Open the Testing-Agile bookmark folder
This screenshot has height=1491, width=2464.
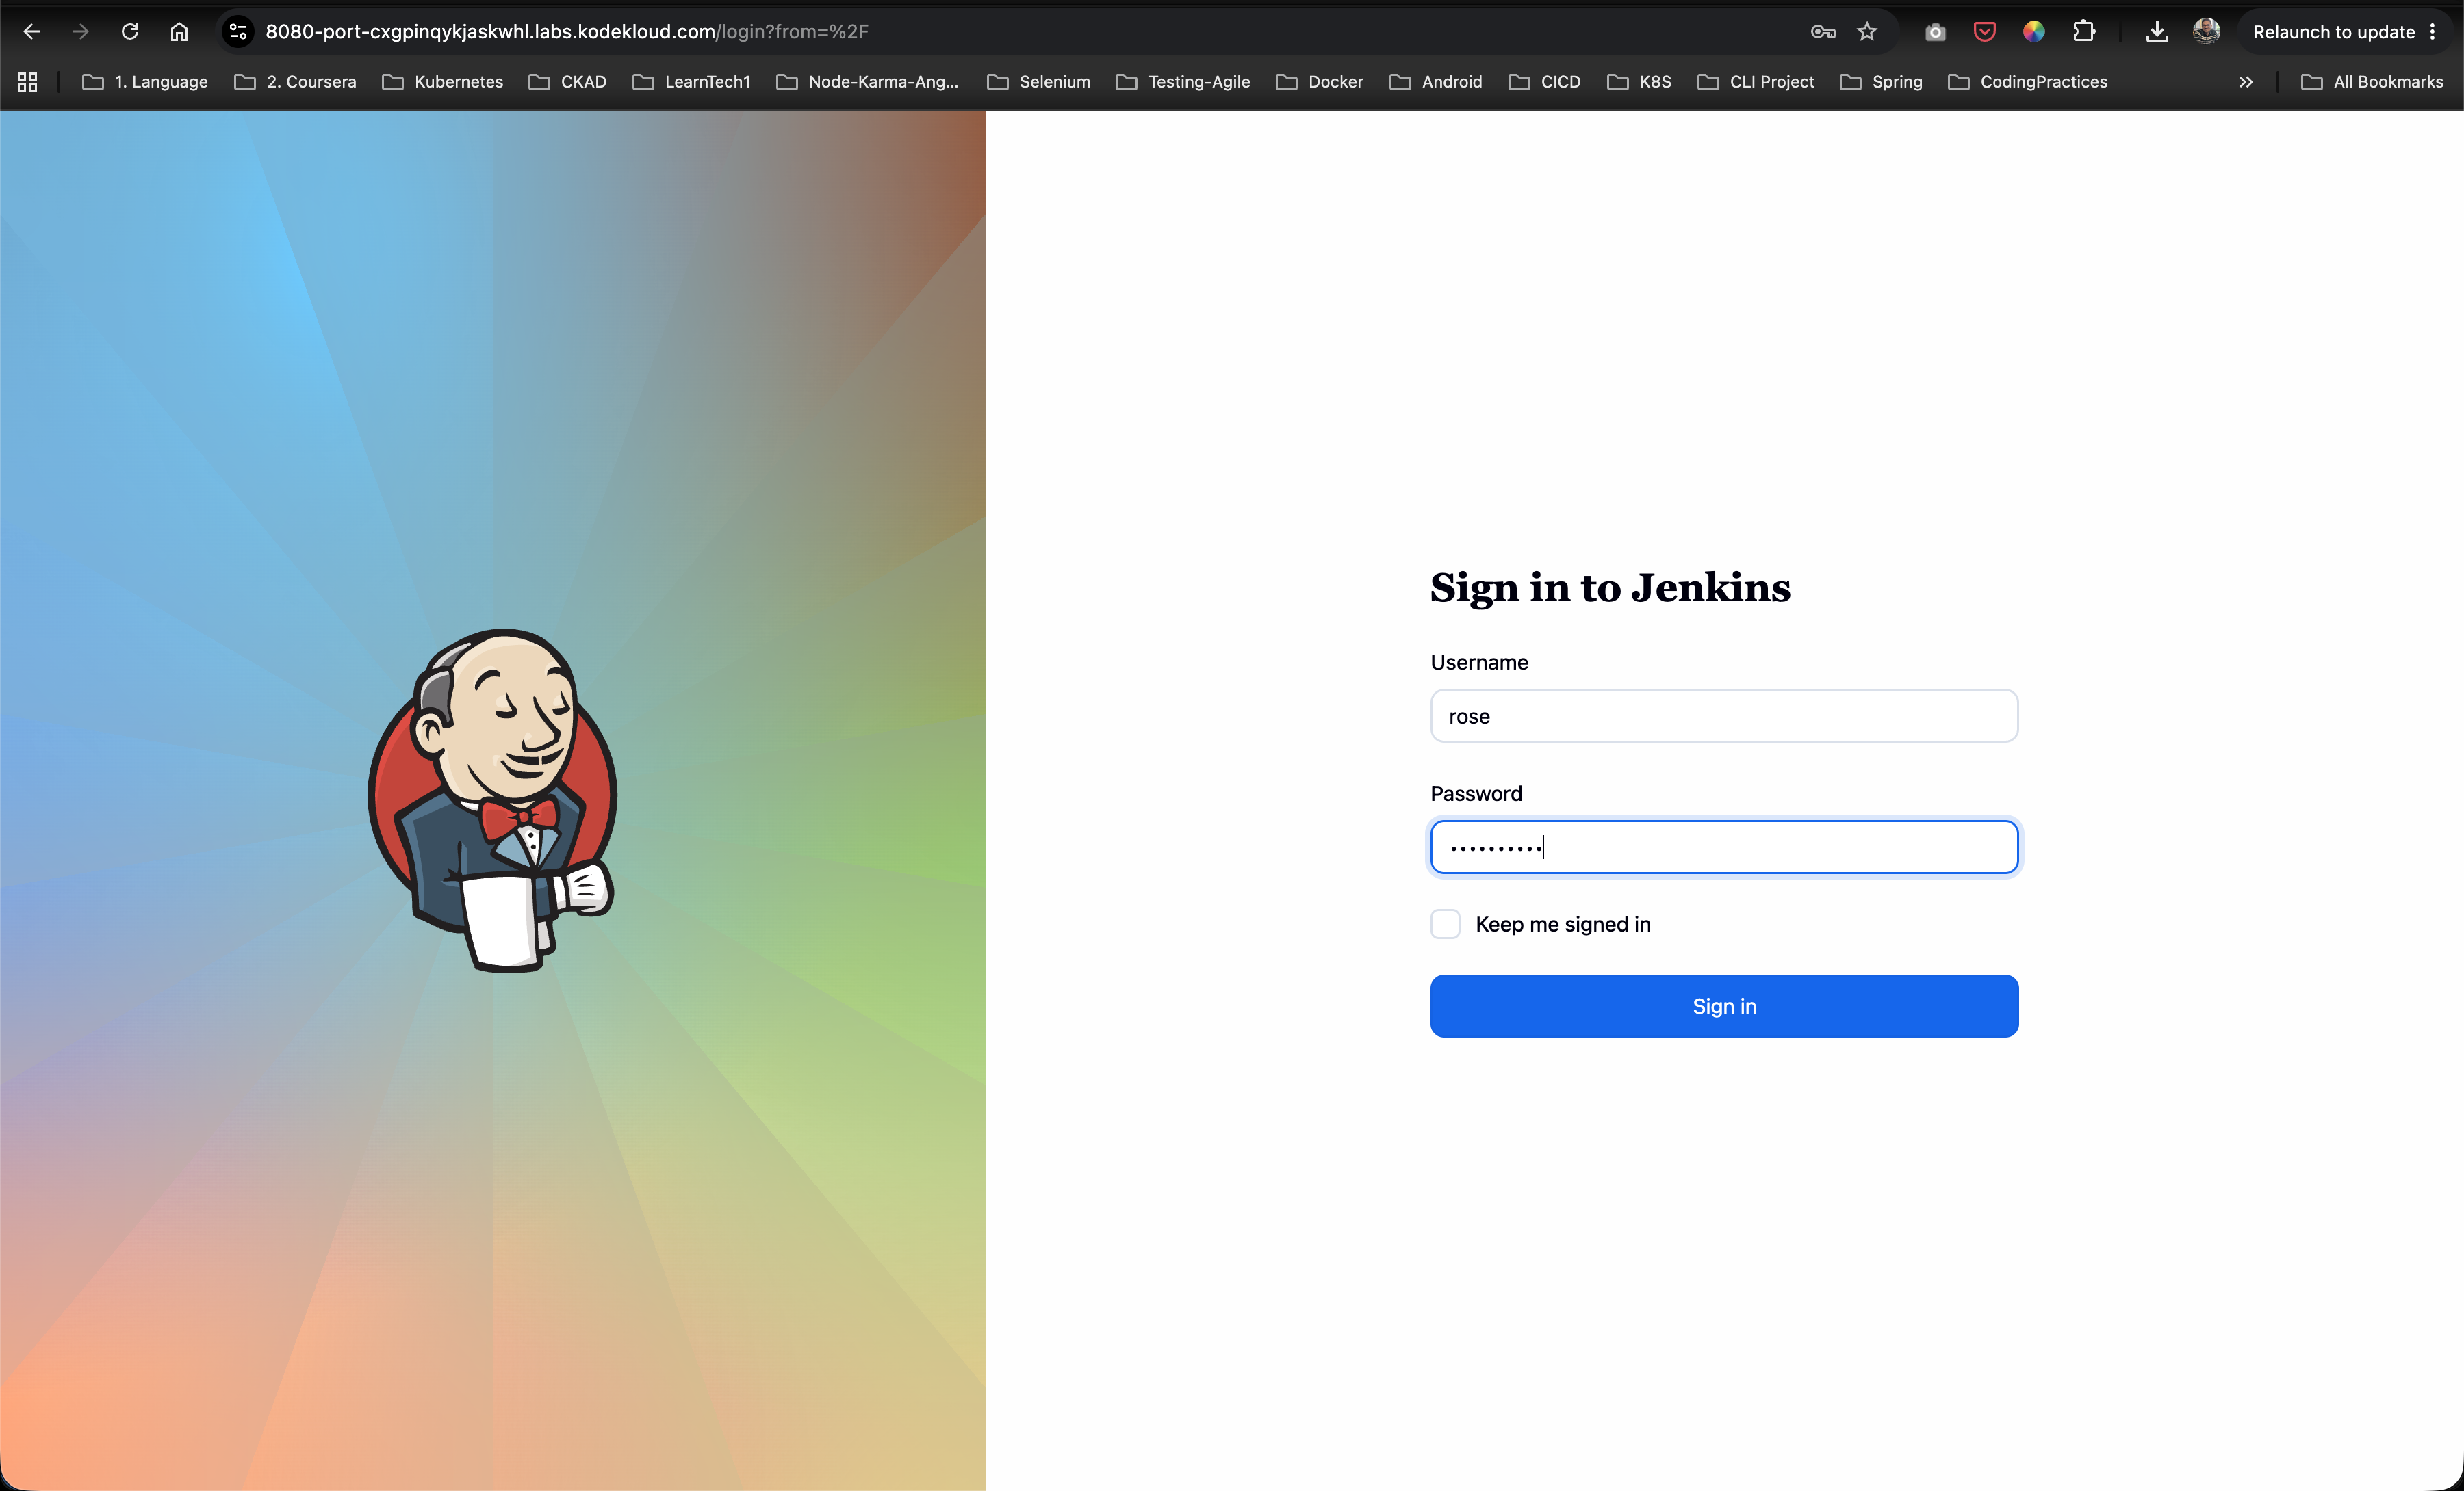point(1183,82)
